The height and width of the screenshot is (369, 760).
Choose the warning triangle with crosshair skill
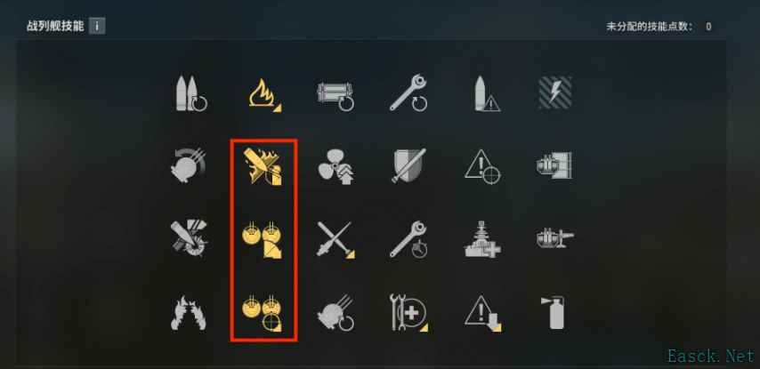[x=482, y=166]
